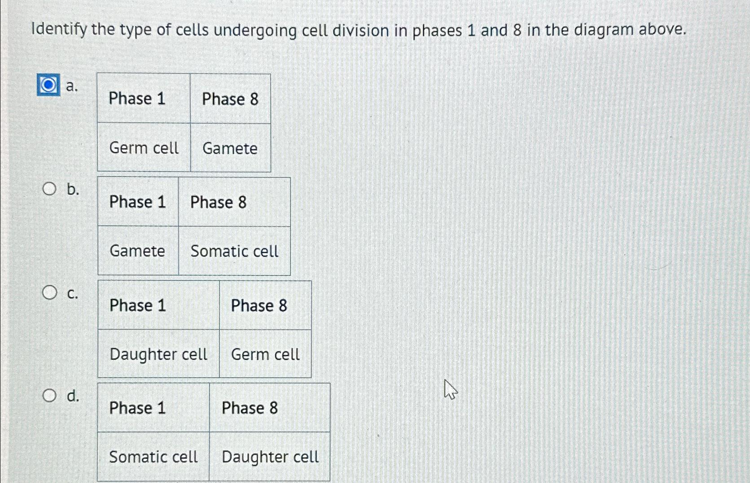Viewport: 750px width, 483px height.
Task: Click 'Daughter cell' in option c
Action: [159, 354]
